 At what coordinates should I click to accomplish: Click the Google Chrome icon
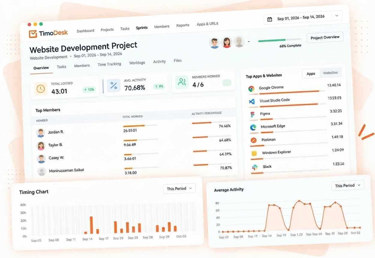tap(252, 88)
